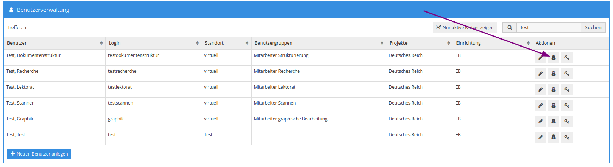Click the user-login icon for Test, Dokumentenstruktur
Screen dimensions: 613x167
(x=553, y=58)
